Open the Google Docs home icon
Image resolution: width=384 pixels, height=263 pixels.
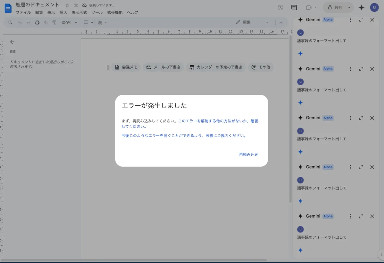click(8, 8)
